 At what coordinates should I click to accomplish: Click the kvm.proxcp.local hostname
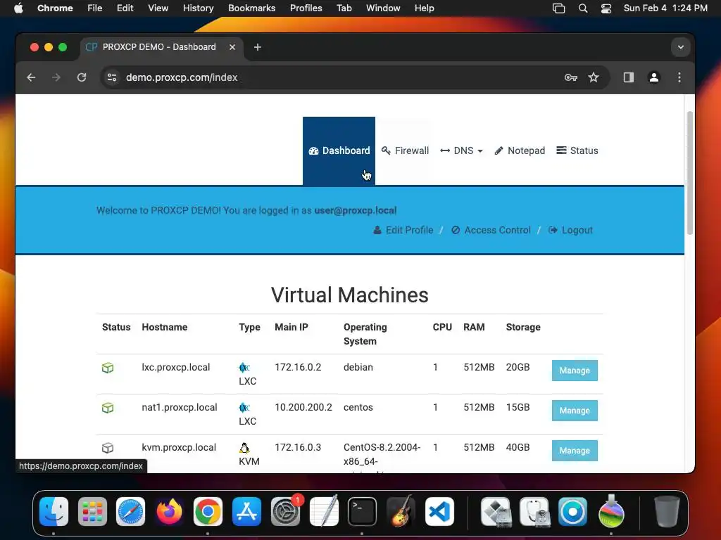coord(179,447)
